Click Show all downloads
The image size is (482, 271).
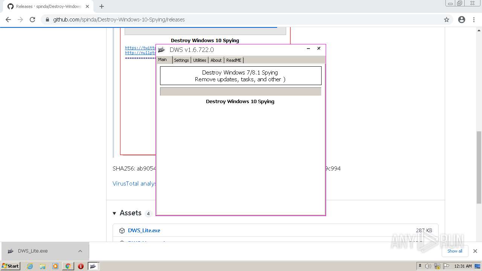coord(455,251)
